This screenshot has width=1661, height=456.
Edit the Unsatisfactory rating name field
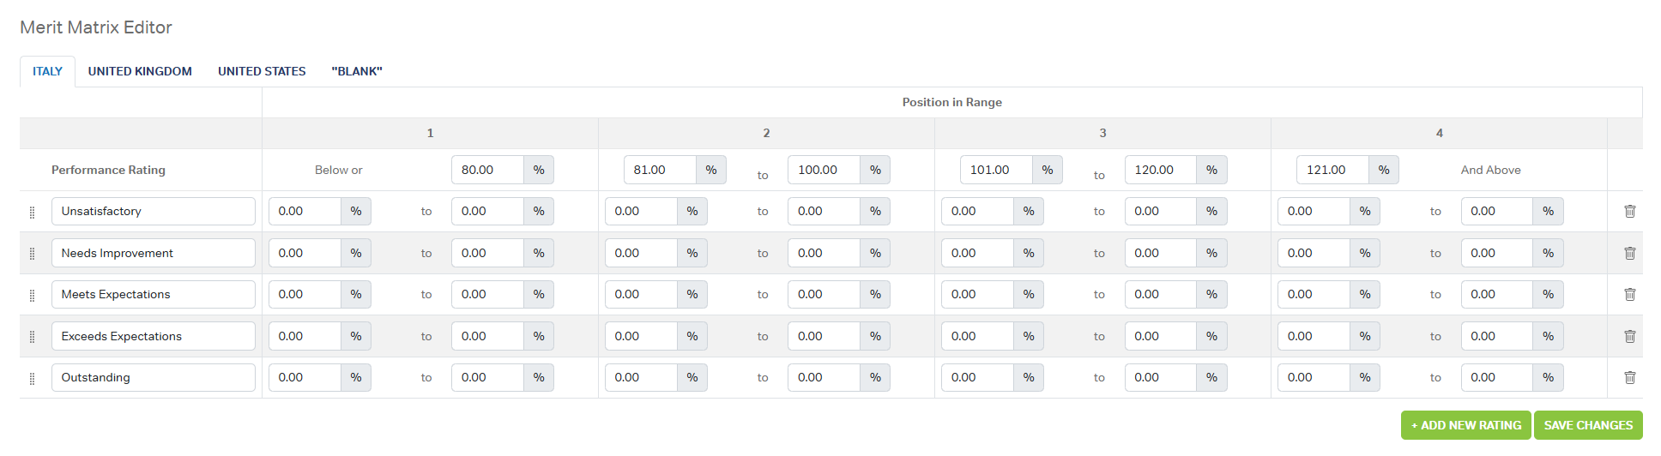153,211
